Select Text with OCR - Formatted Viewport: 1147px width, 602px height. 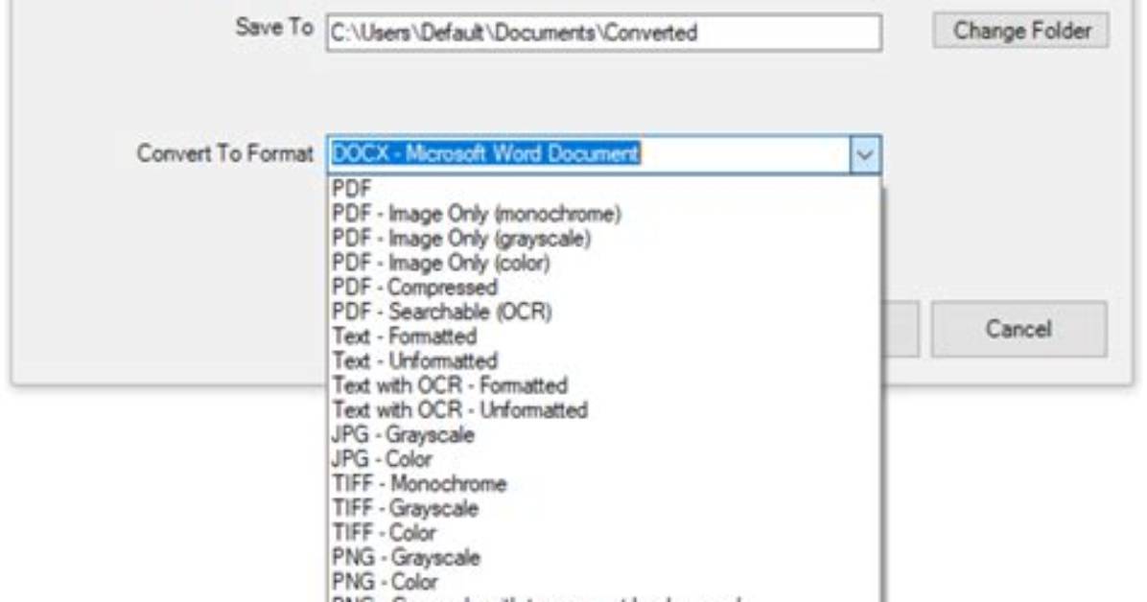tap(604, 385)
